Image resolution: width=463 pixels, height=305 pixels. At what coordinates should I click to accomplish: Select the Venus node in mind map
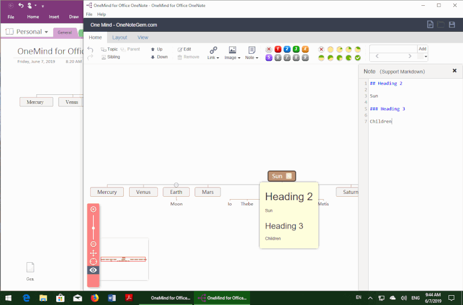point(143,192)
